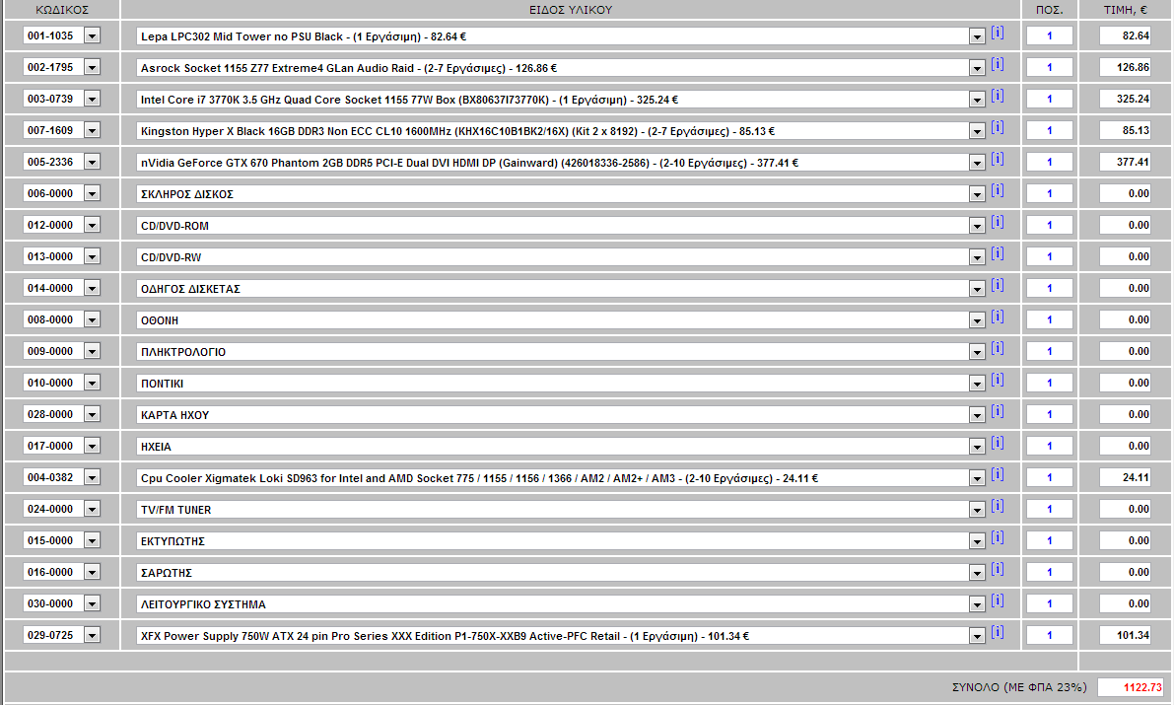Open info [i] link for Asrock Z77 Extreme4
Screen dimensions: 1174x705
pos(998,64)
